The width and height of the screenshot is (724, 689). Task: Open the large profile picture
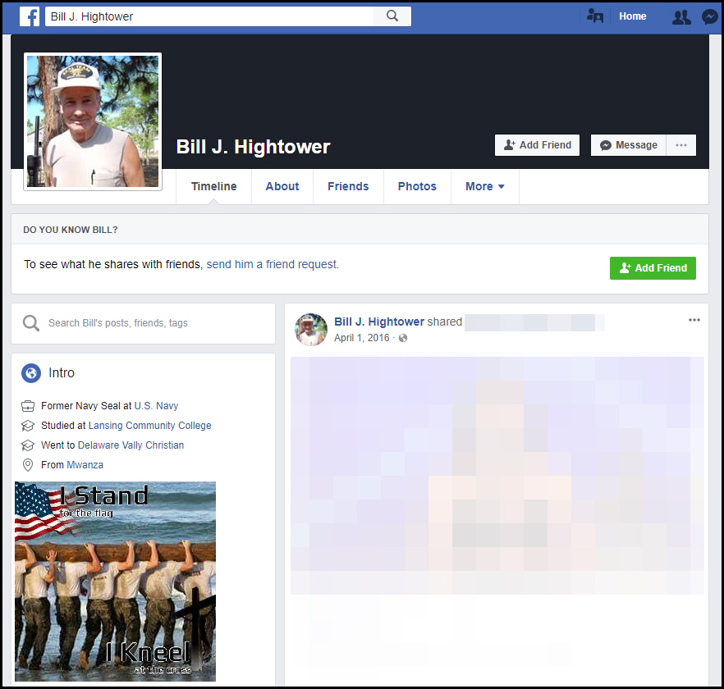[93, 121]
